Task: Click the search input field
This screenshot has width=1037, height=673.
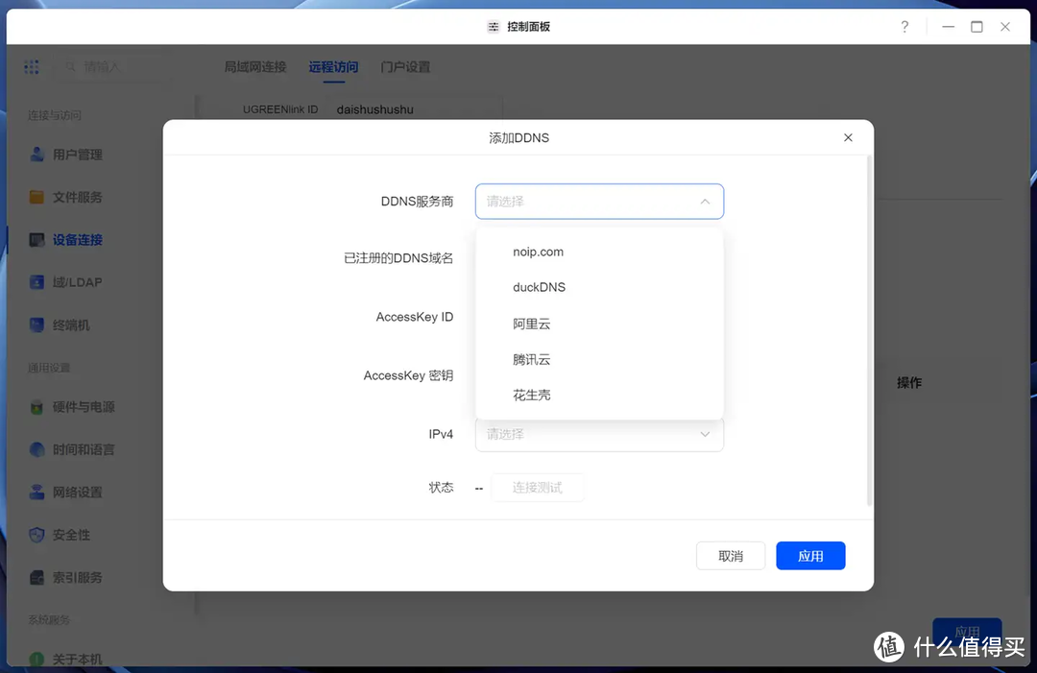Action: pos(115,67)
